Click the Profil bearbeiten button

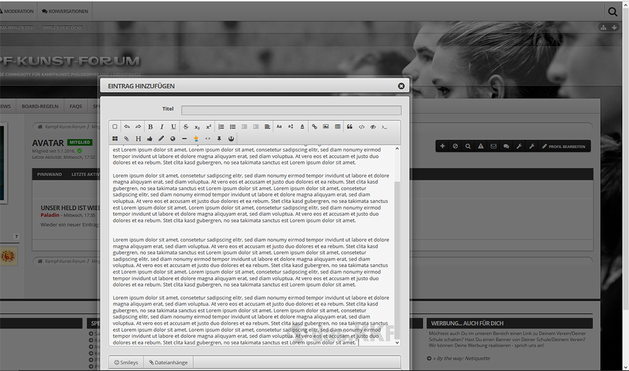(x=564, y=147)
